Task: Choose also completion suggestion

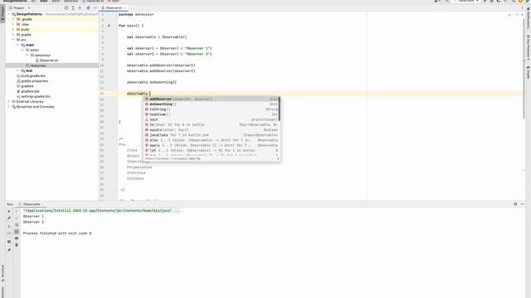Action: tap(212, 140)
